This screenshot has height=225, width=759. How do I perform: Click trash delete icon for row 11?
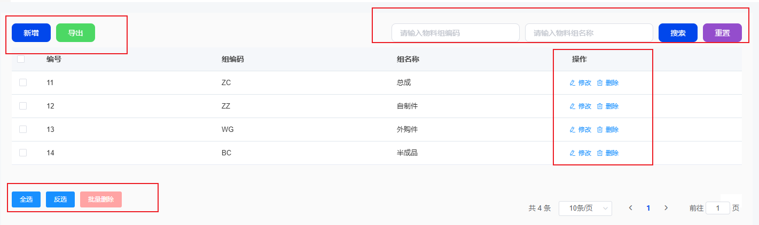[x=600, y=83]
